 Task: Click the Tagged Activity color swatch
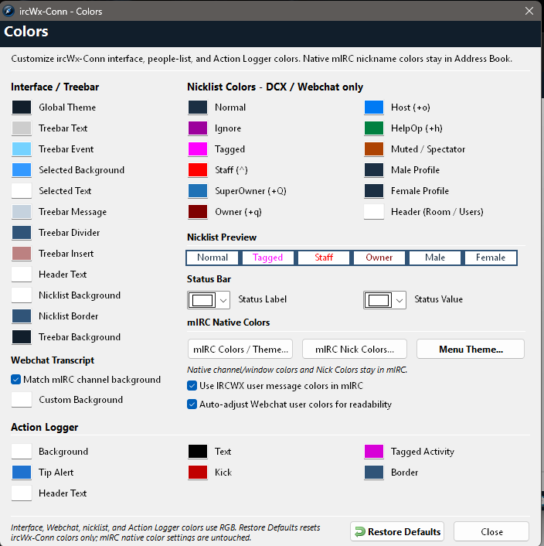coord(374,452)
